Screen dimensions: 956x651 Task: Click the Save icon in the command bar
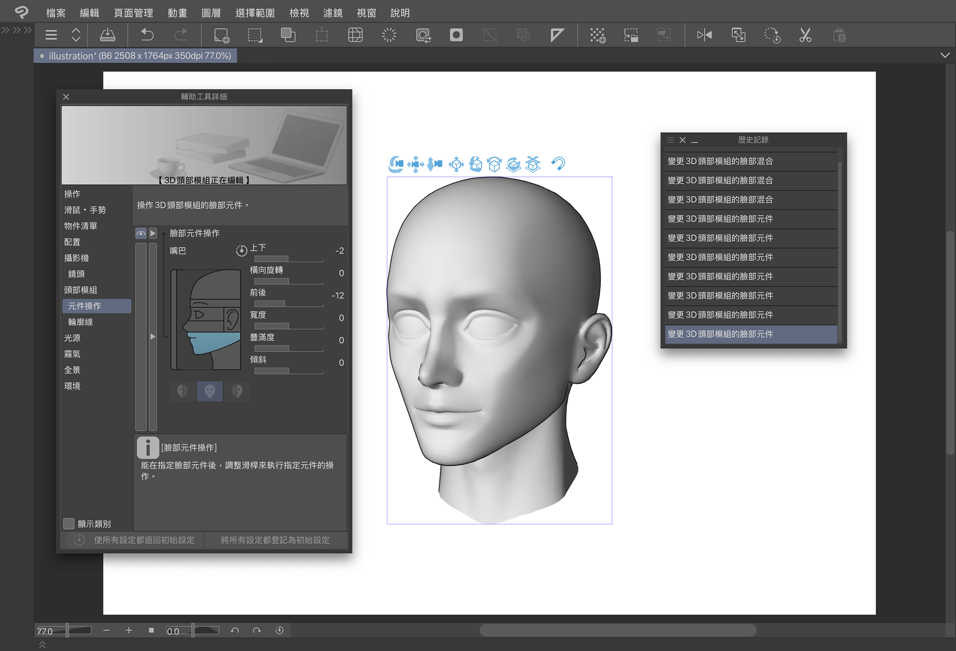(x=107, y=35)
